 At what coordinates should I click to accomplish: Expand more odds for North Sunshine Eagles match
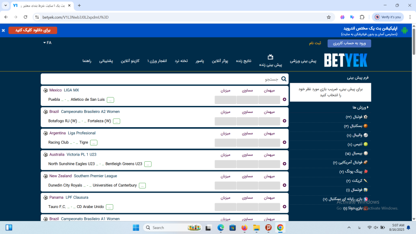284,164
